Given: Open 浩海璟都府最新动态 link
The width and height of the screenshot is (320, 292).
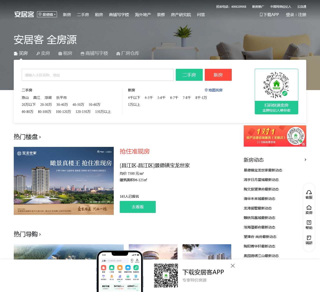Looking at the screenshot, I should coord(259,227).
